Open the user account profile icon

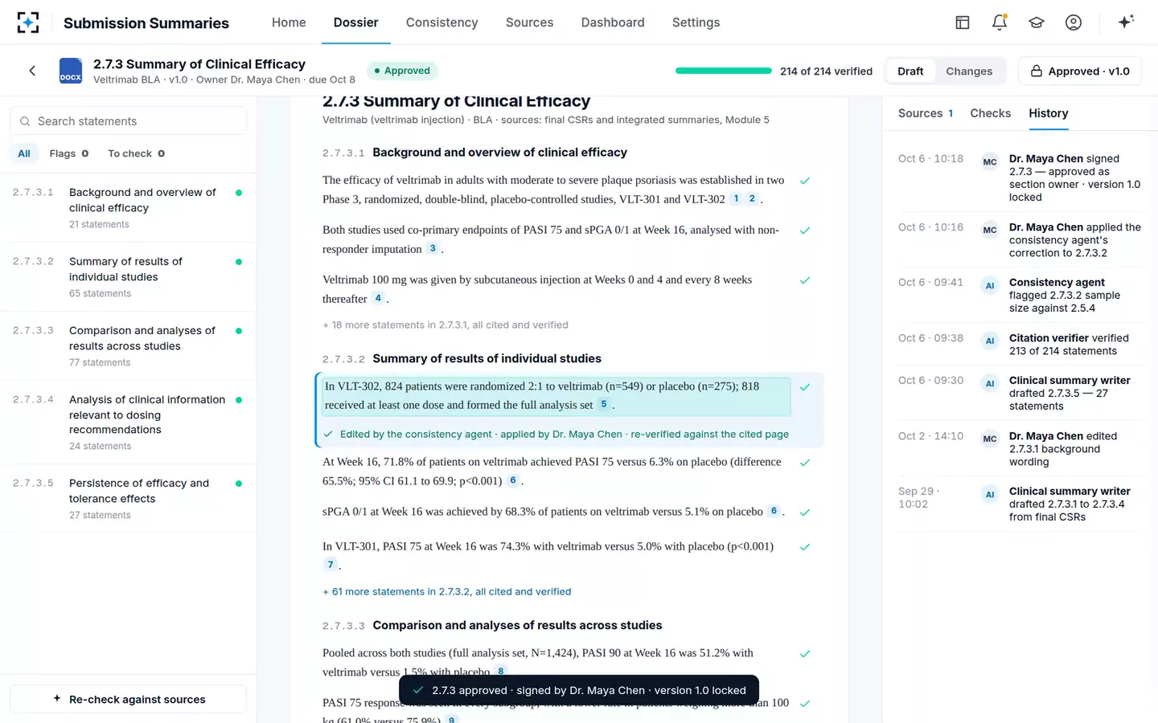[x=1074, y=22]
